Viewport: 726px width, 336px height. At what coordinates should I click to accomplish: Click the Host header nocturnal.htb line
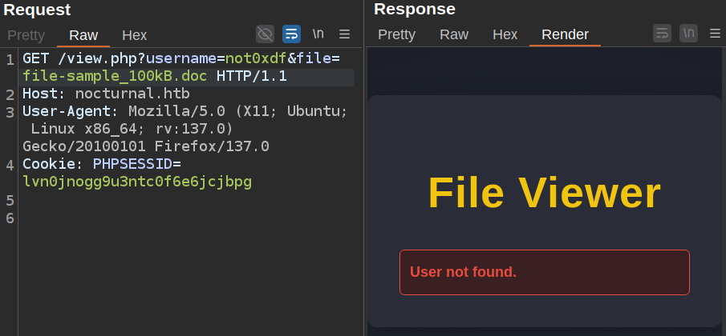[132, 94]
